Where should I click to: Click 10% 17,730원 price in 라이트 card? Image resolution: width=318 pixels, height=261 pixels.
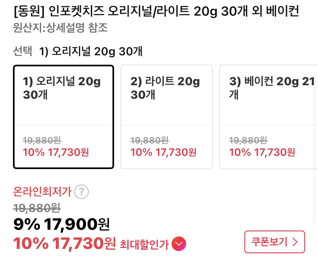tap(163, 153)
